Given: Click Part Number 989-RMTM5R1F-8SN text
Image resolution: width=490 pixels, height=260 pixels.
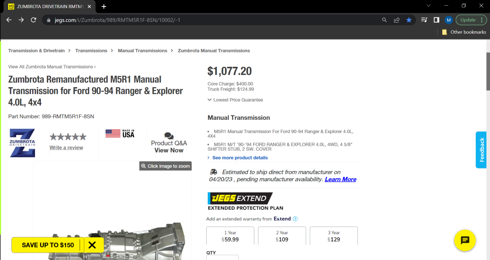Looking at the screenshot, I should (x=51, y=117).
